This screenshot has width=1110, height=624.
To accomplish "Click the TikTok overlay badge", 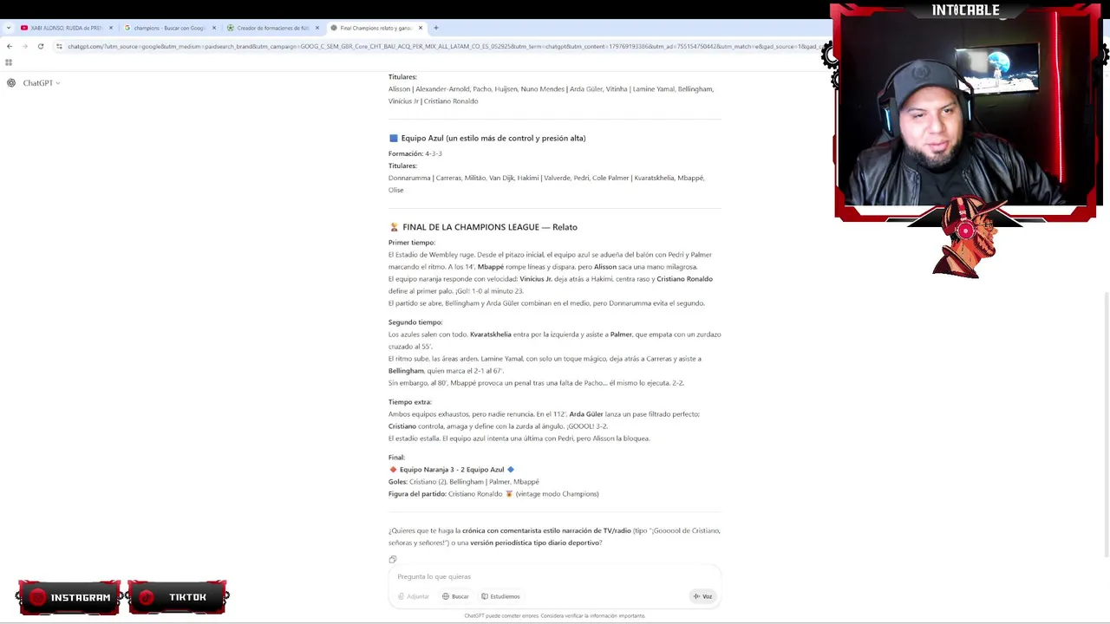I will 178,597.
